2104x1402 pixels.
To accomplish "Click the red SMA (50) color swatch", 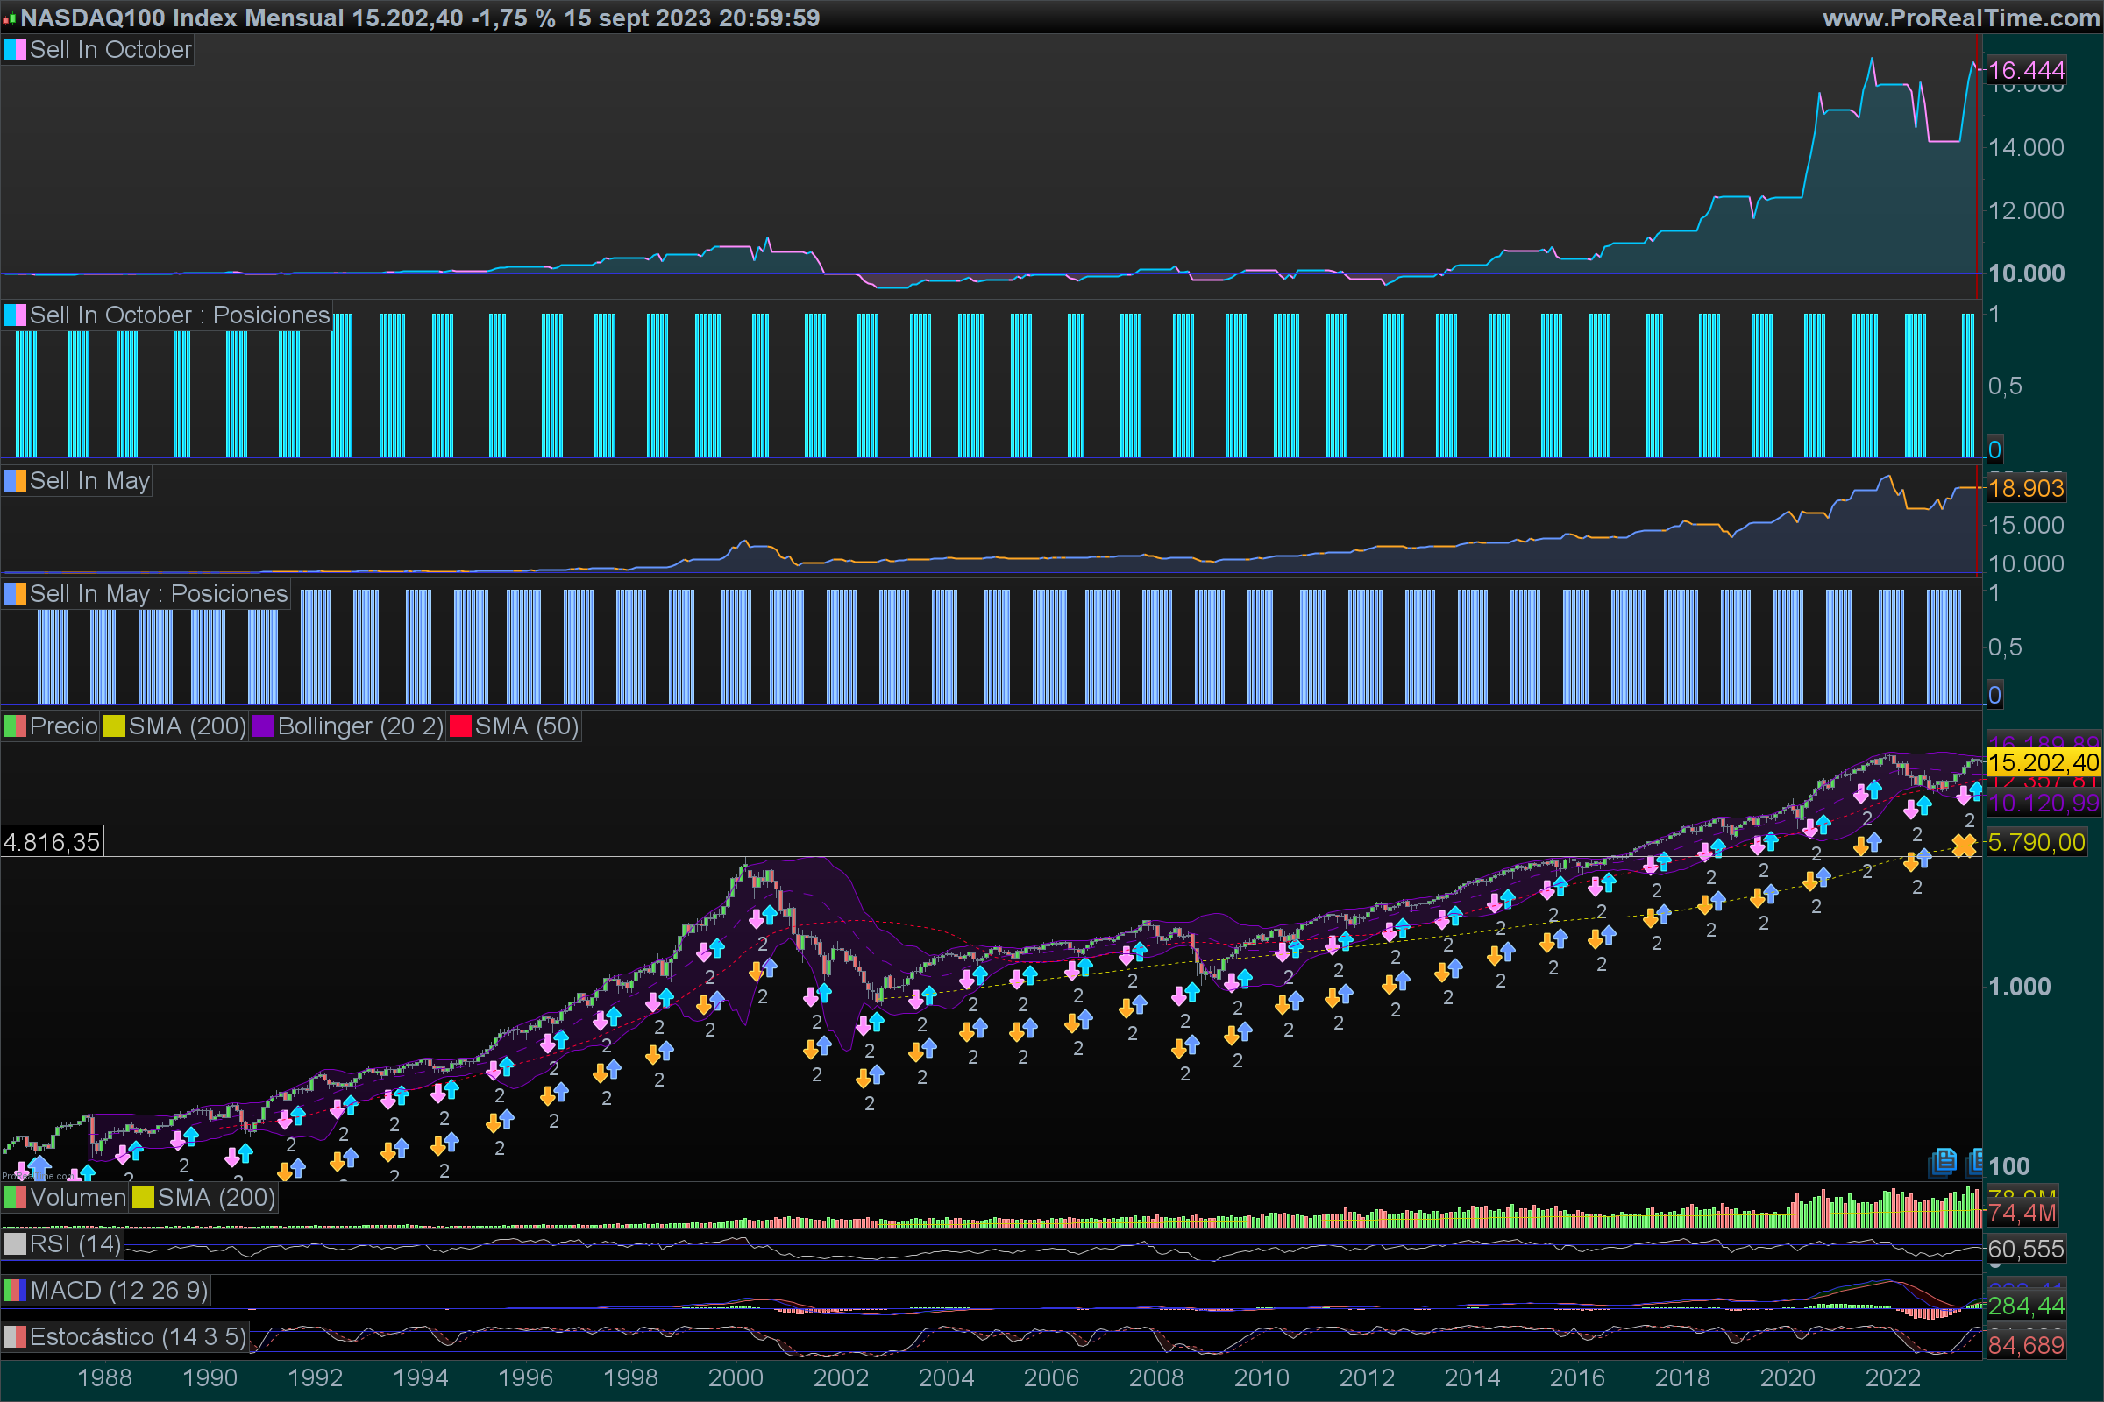I will click(x=459, y=726).
